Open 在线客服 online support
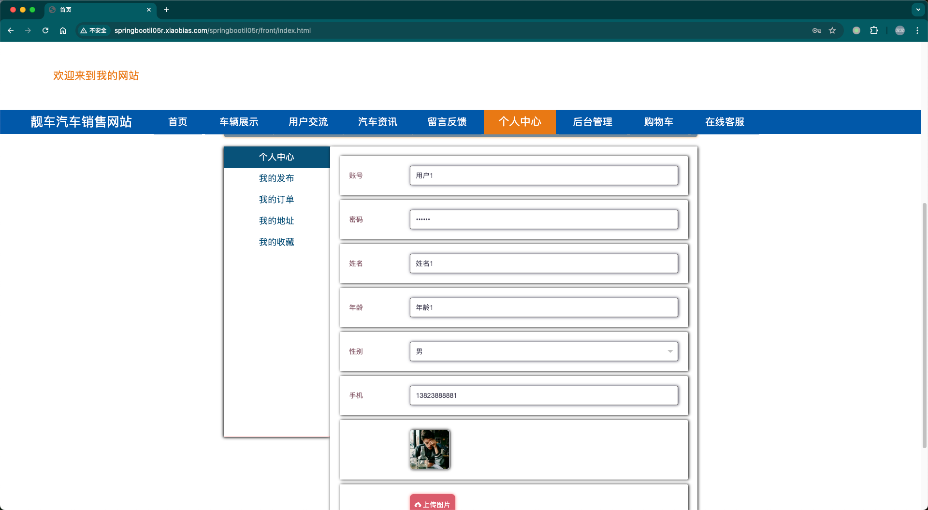 pyautogui.click(x=725, y=122)
